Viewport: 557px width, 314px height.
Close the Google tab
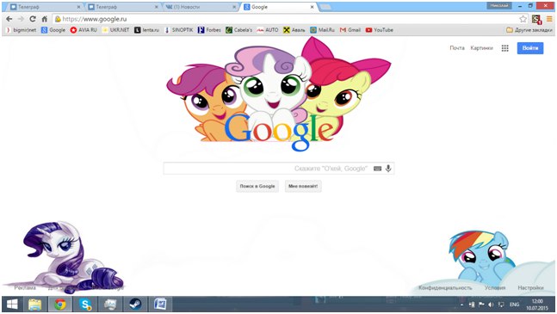click(312, 7)
